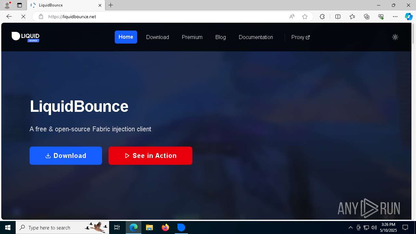Open Task View on the taskbar
416x234 pixels.
point(117,227)
